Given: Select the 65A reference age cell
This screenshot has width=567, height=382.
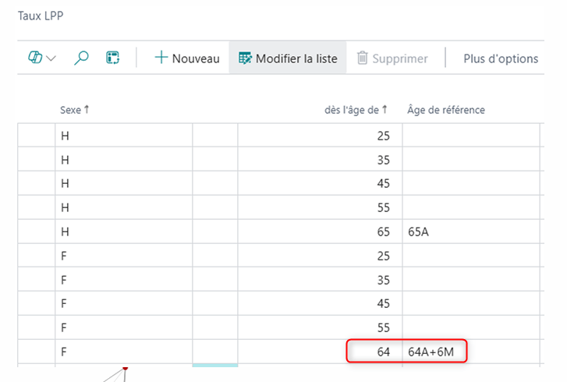Looking at the screenshot, I should [x=470, y=232].
